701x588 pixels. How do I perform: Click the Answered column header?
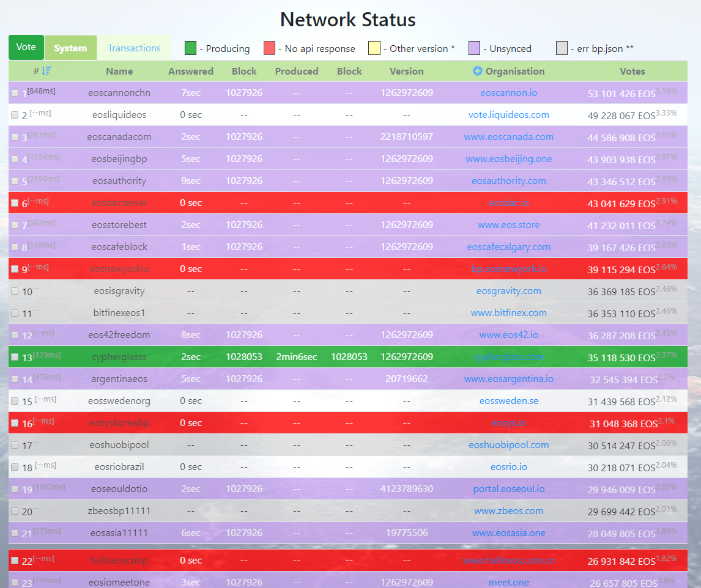[191, 71]
